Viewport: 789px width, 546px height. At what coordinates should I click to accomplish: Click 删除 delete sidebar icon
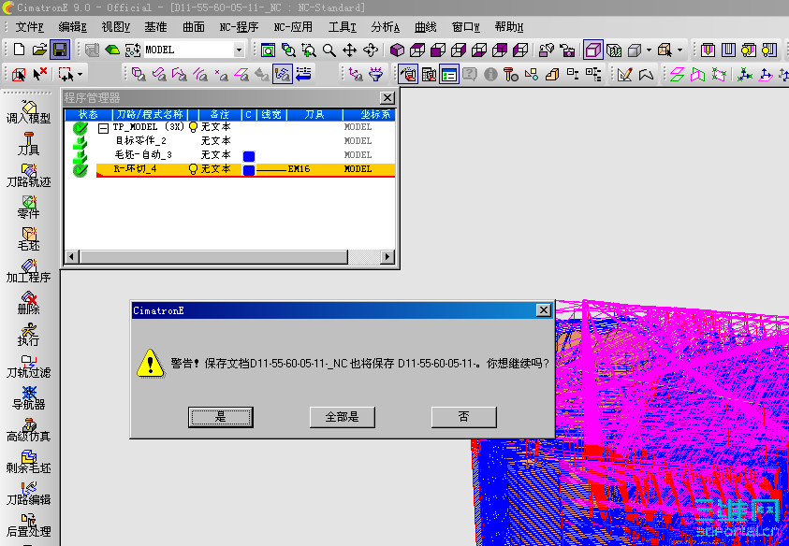pos(29,303)
